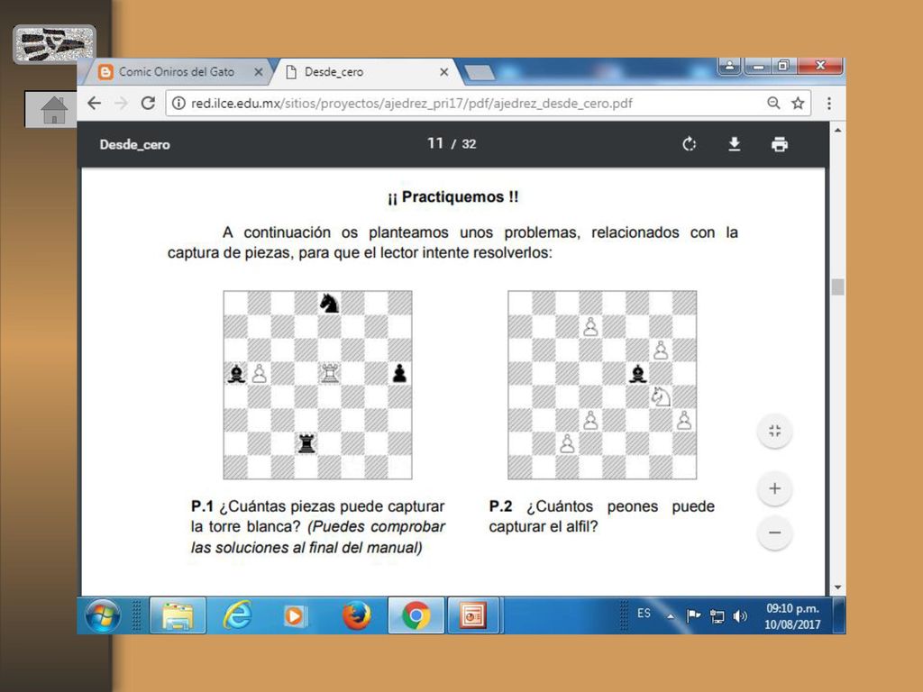Viewport: 923px width, 692px height.
Task: Click the volume speaker tray icon
Action: tap(740, 616)
